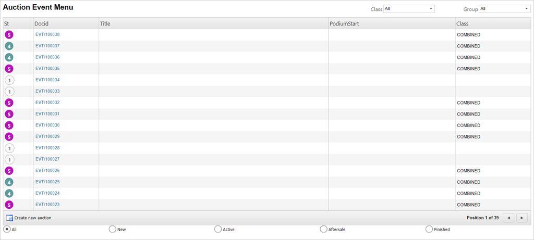Click status 1 icon for EVT/100034
This screenshot has height=240, width=534.
[x=9, y=80]
